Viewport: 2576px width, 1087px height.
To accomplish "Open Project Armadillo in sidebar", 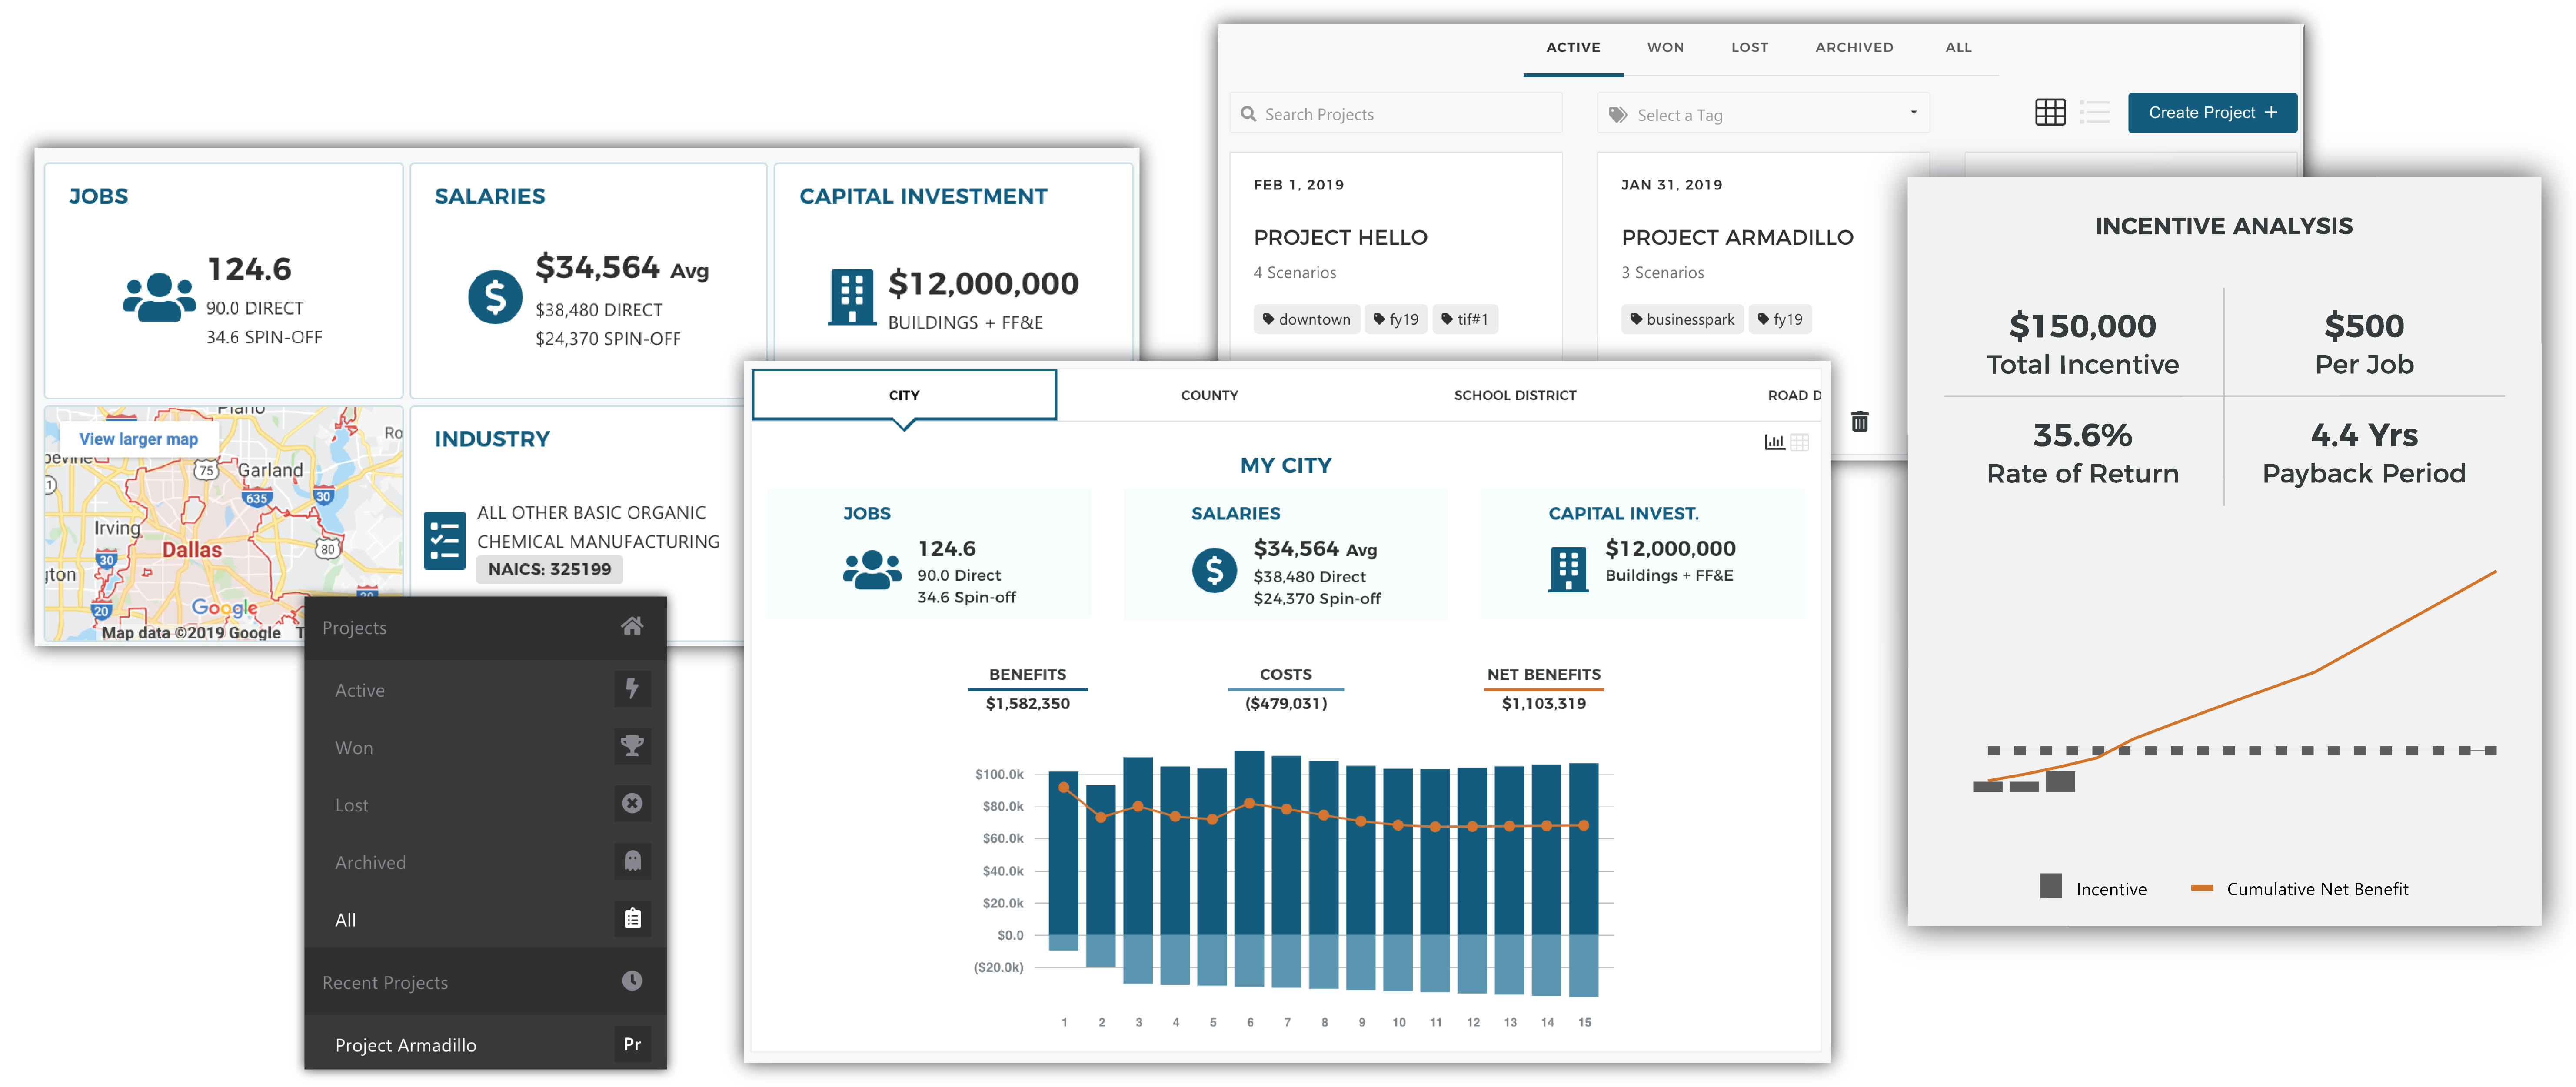I will point(406,1045).
